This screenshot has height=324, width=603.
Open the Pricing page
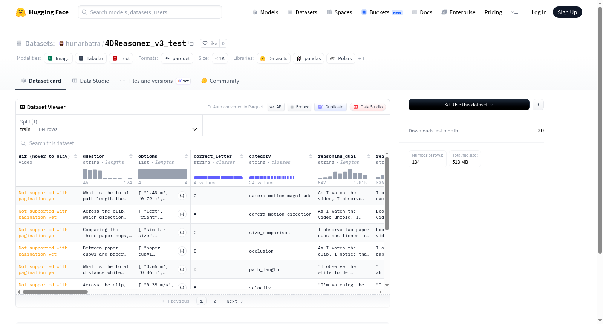[x=493, y=12]
